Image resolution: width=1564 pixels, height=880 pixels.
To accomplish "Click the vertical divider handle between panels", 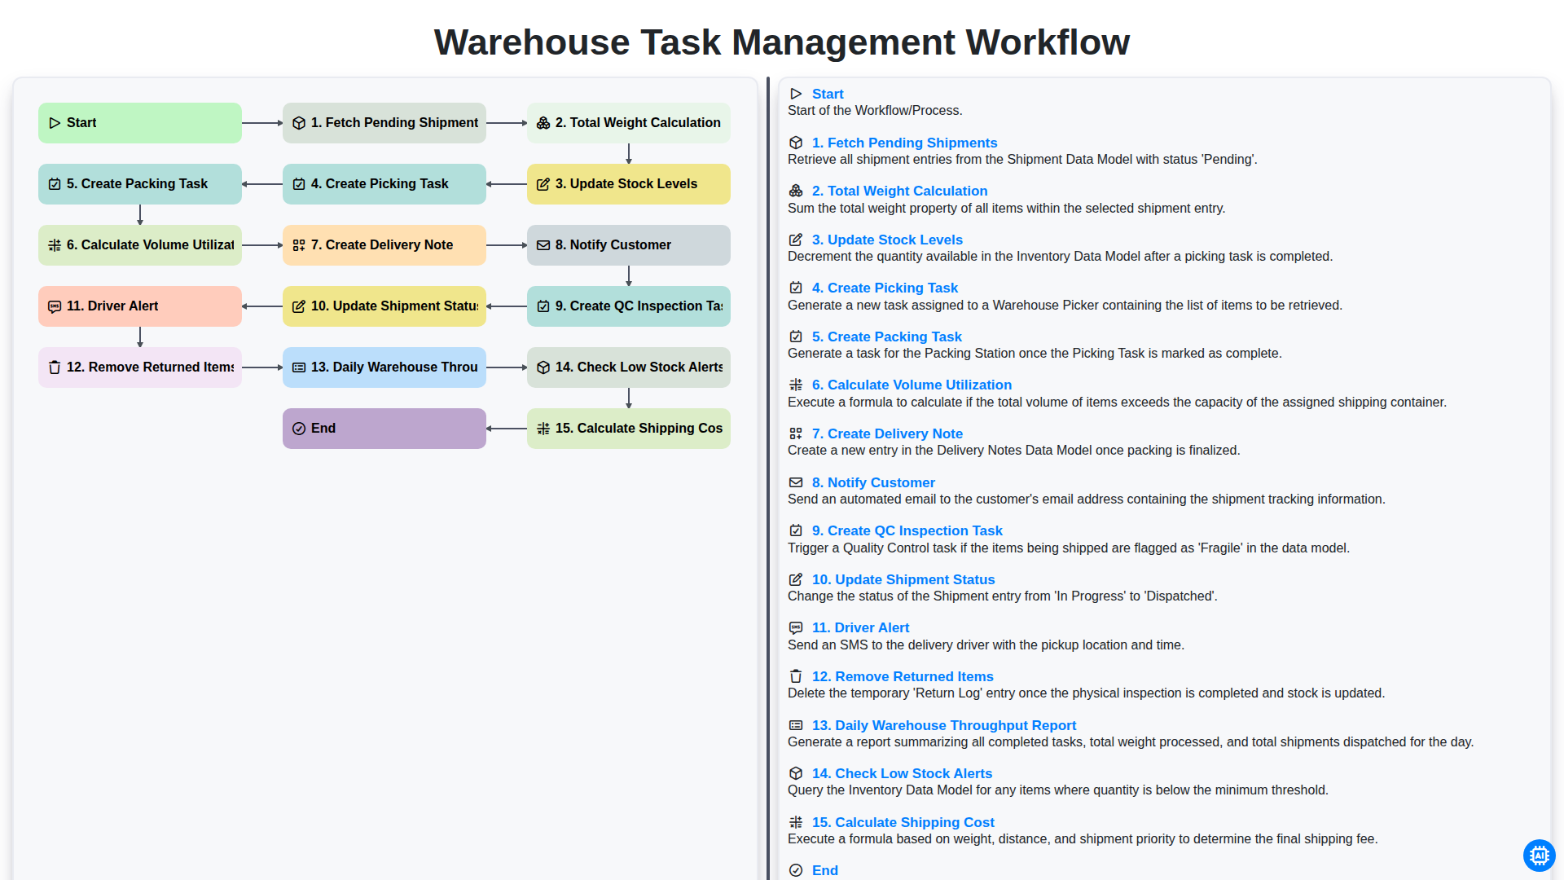I will 768,479.
